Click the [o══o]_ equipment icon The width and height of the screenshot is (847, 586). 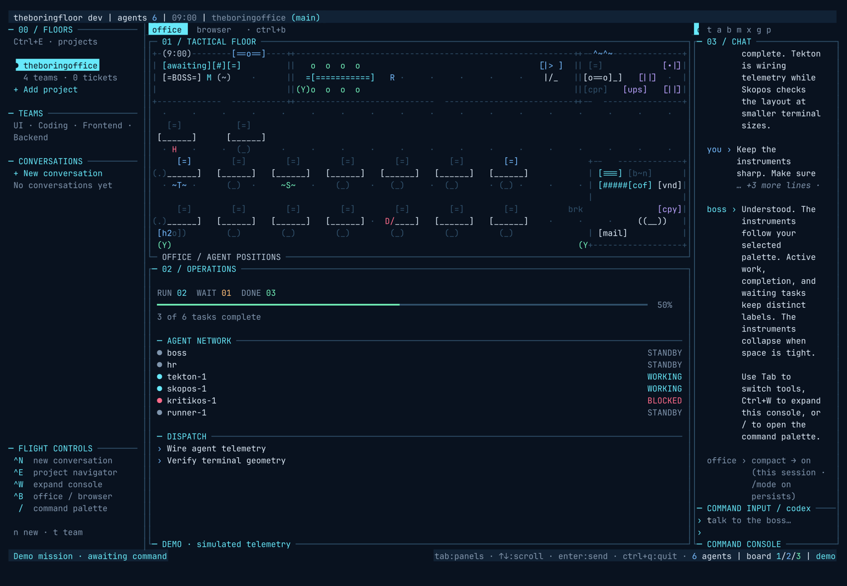click(603, 78)
